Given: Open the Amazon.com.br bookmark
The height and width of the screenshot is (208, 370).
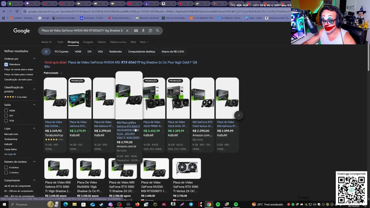Looking at the screenshot, I should tap(277, 18).
